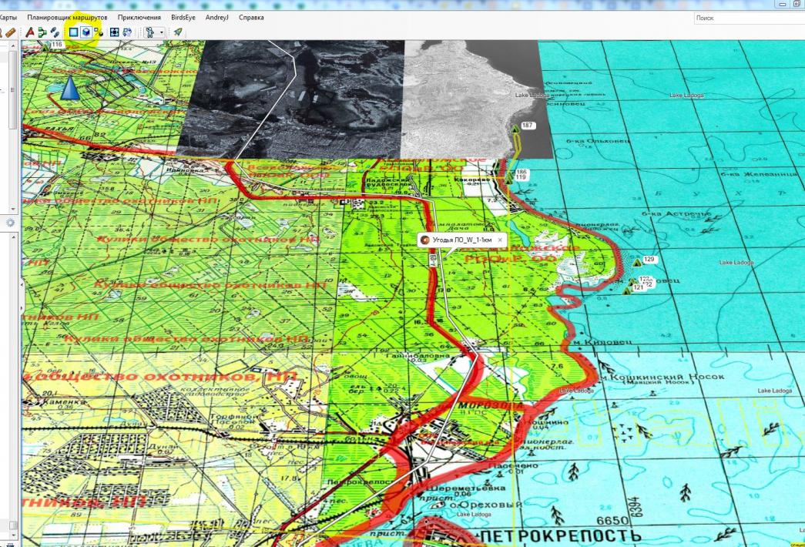Click the rocket icon in toolbar
The width and height of the screenshot is (805, 547).
point(178,32)
